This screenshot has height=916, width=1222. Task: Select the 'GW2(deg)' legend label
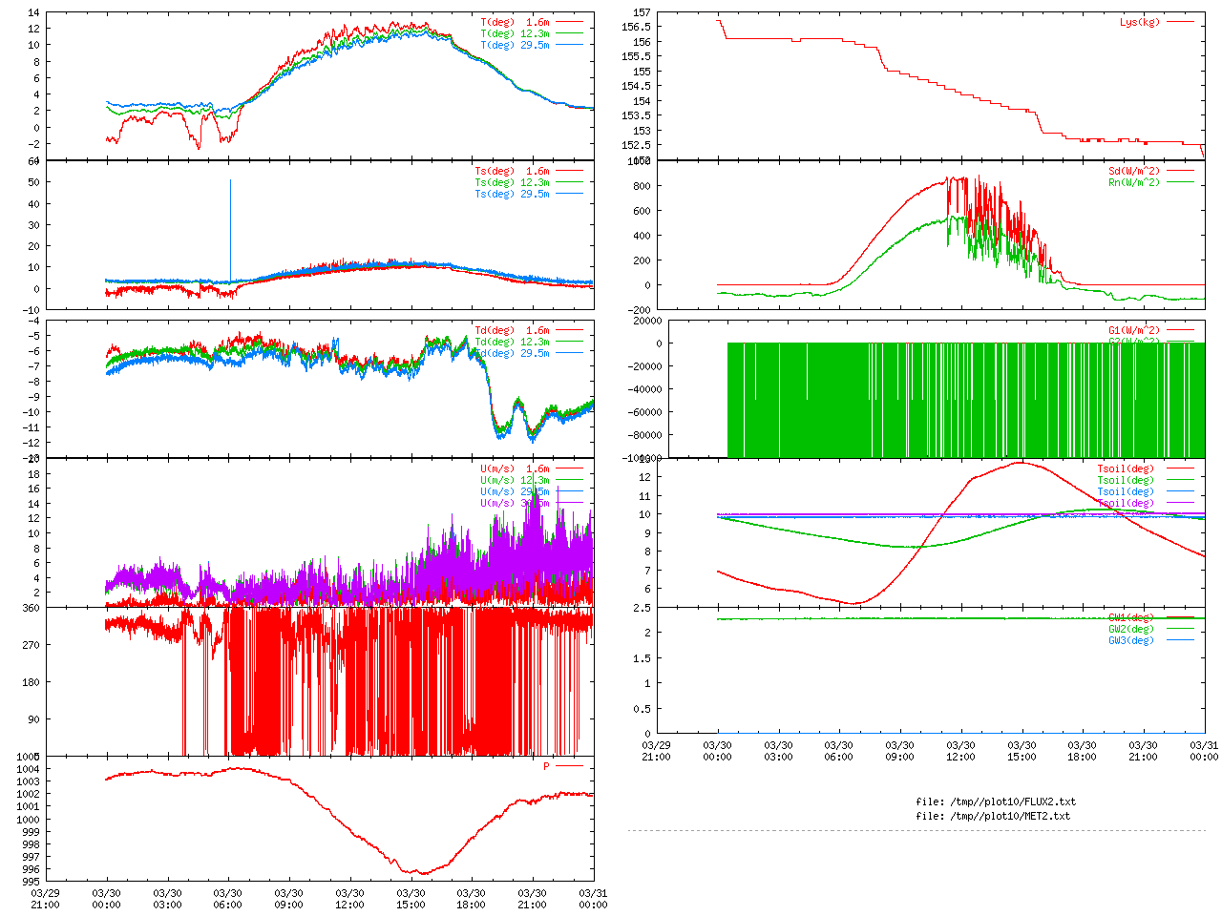tap(1131, 629)
